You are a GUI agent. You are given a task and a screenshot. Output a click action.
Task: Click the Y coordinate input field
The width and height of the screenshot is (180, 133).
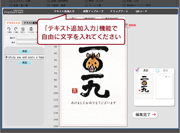click(x=80, y=18)
